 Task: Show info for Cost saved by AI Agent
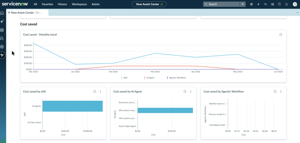click(x=185, y=92)
